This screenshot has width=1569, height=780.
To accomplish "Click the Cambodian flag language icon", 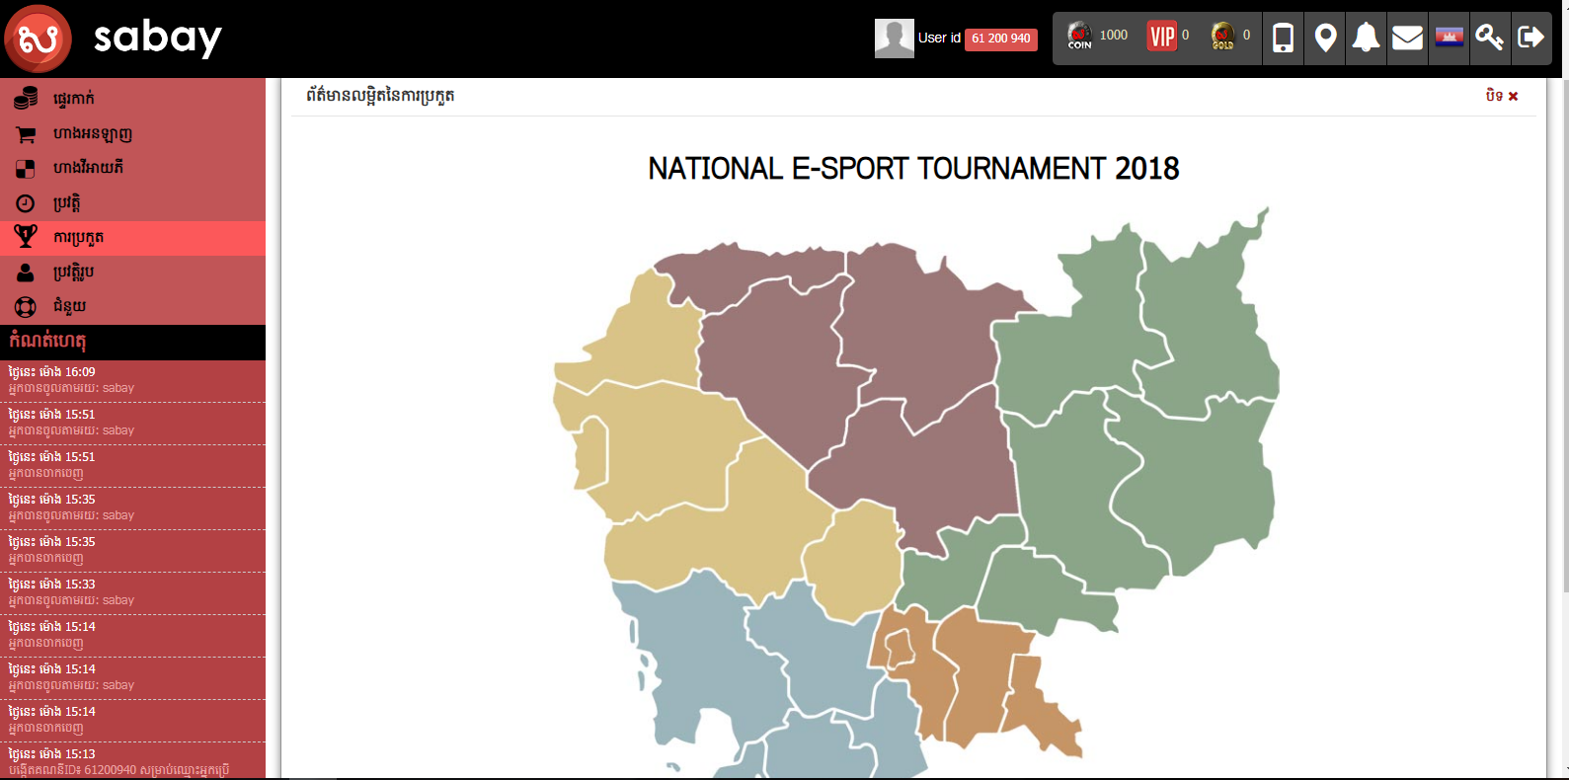I will point(1449,39).
